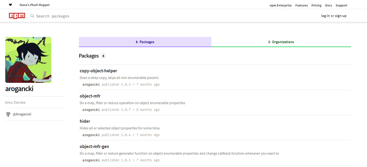Click the log in link
367x167 pixels.
[x=325, y=16]
